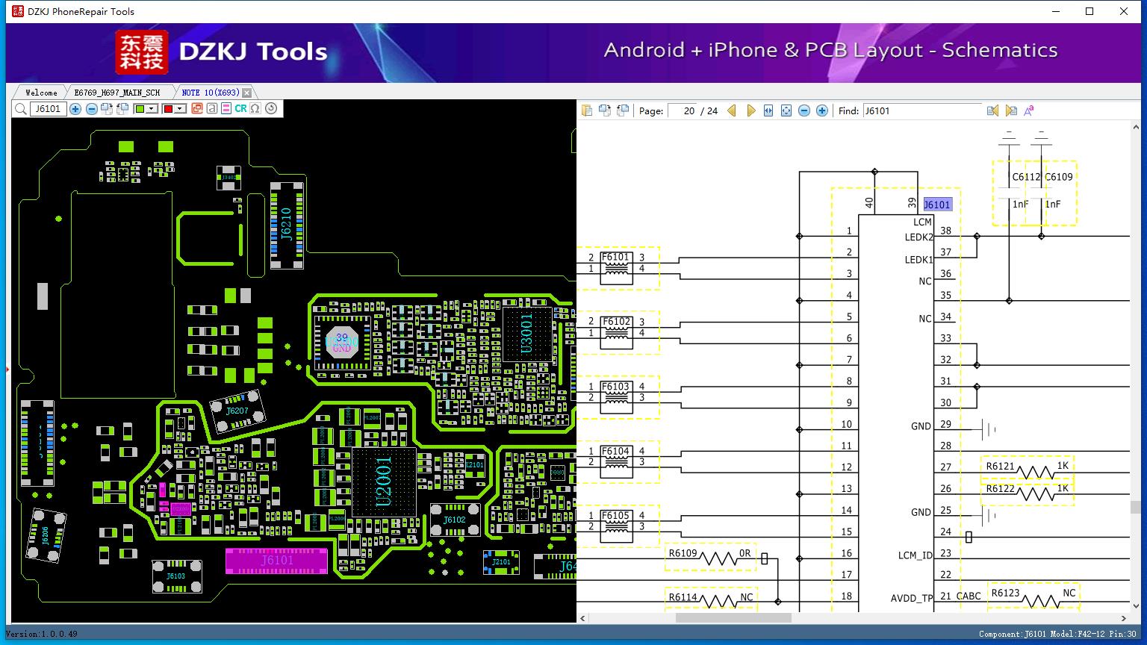Click the green color swatch
Viewport: 1147px width, 645px height.
140,109
